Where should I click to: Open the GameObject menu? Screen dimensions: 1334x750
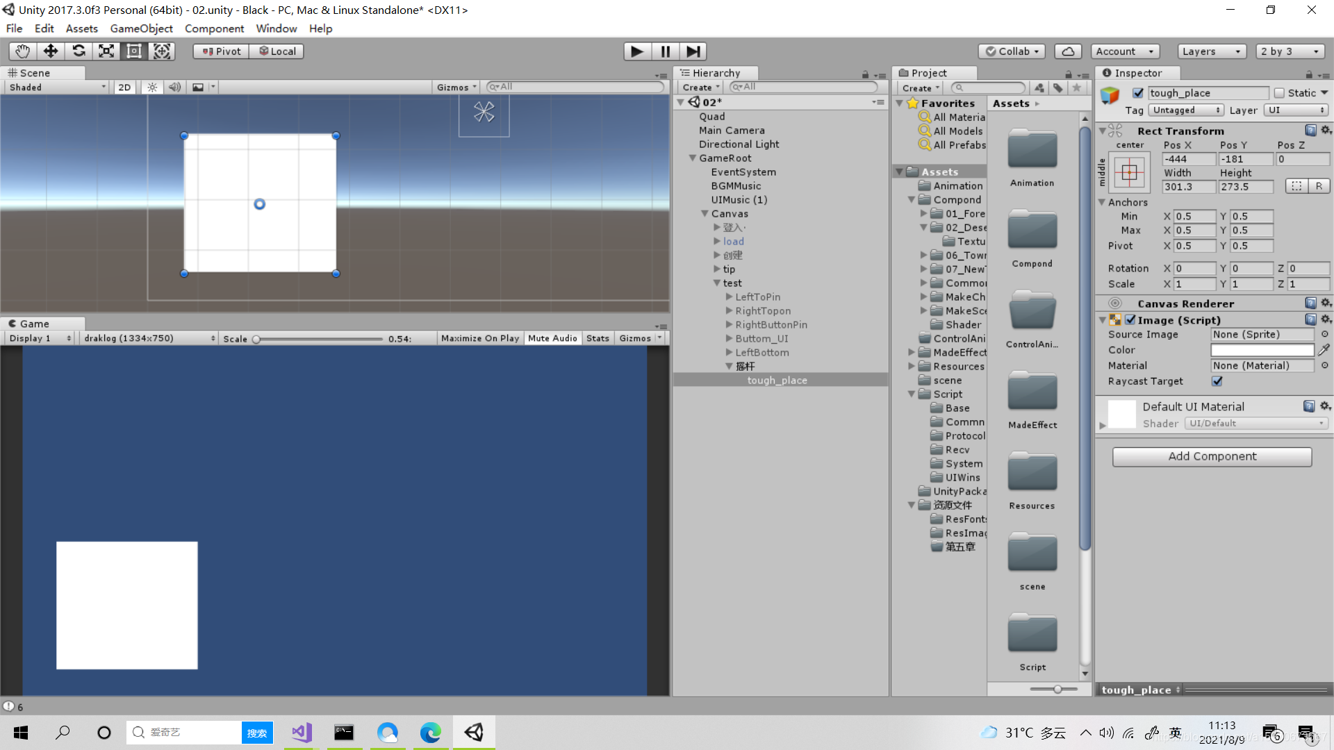141,28
